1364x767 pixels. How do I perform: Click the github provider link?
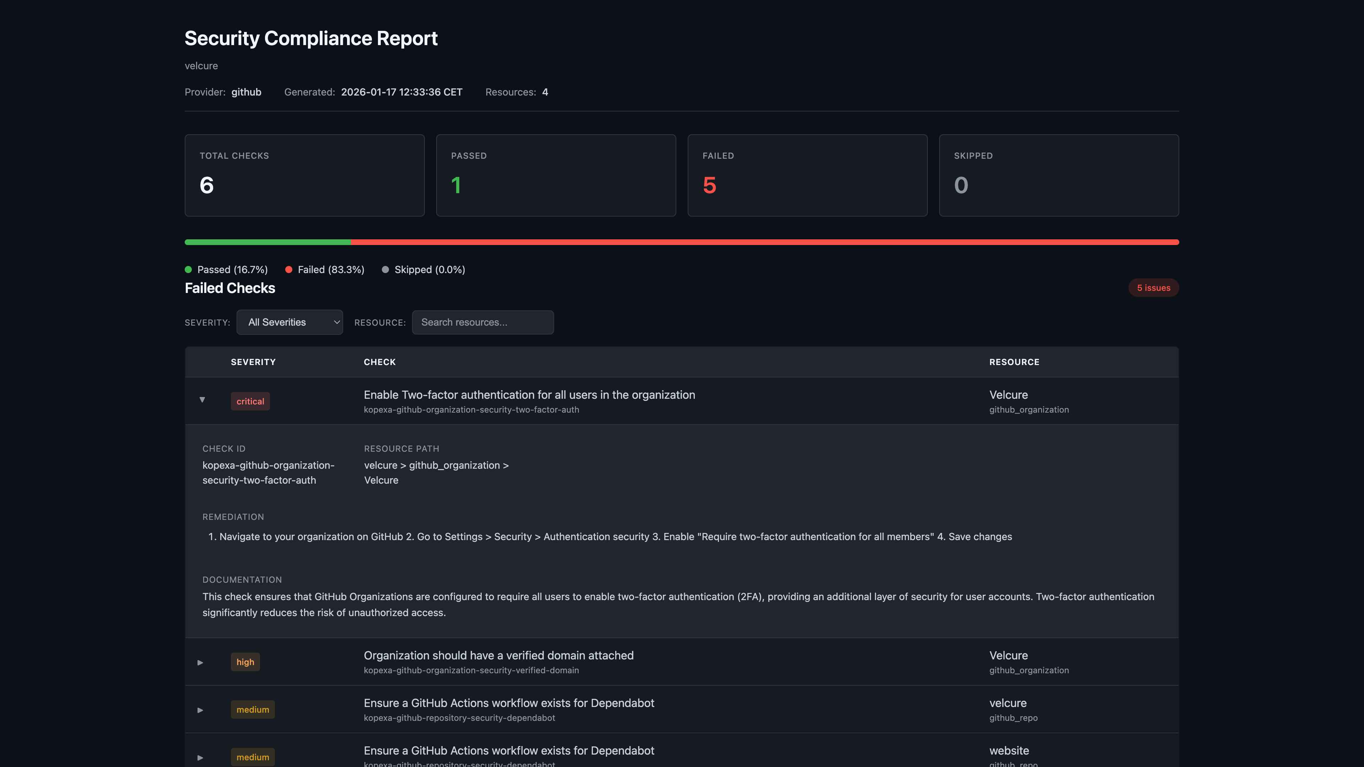(246, 92)
